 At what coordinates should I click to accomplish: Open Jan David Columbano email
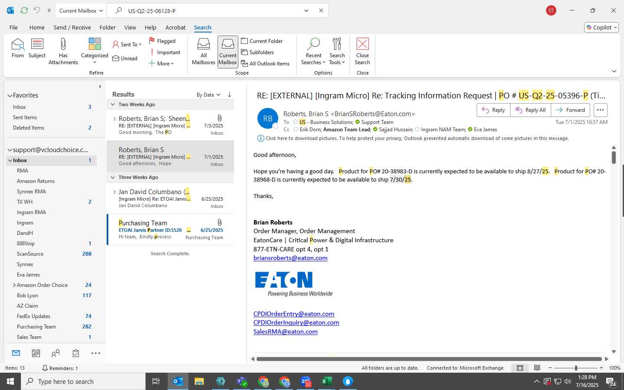click(x=170, y=198)
